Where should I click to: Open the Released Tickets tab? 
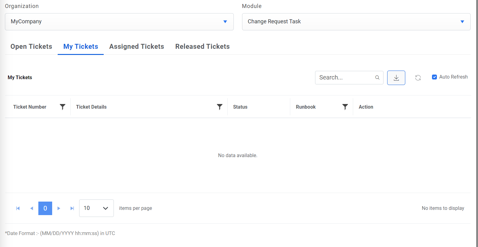coord(202,47)
